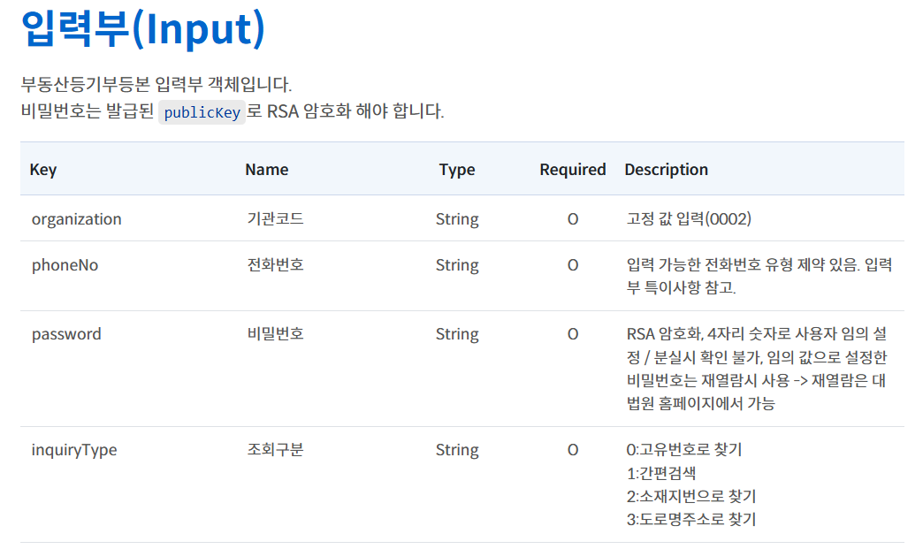923x549 pixels.
Task: Click the 3:도로명주소로 찾기 option text
Action: coord(690,519)
